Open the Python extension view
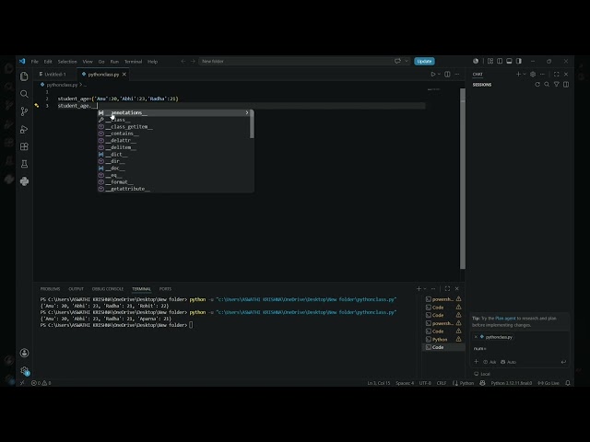Viewport: 590px width, 442px height. 25,181
